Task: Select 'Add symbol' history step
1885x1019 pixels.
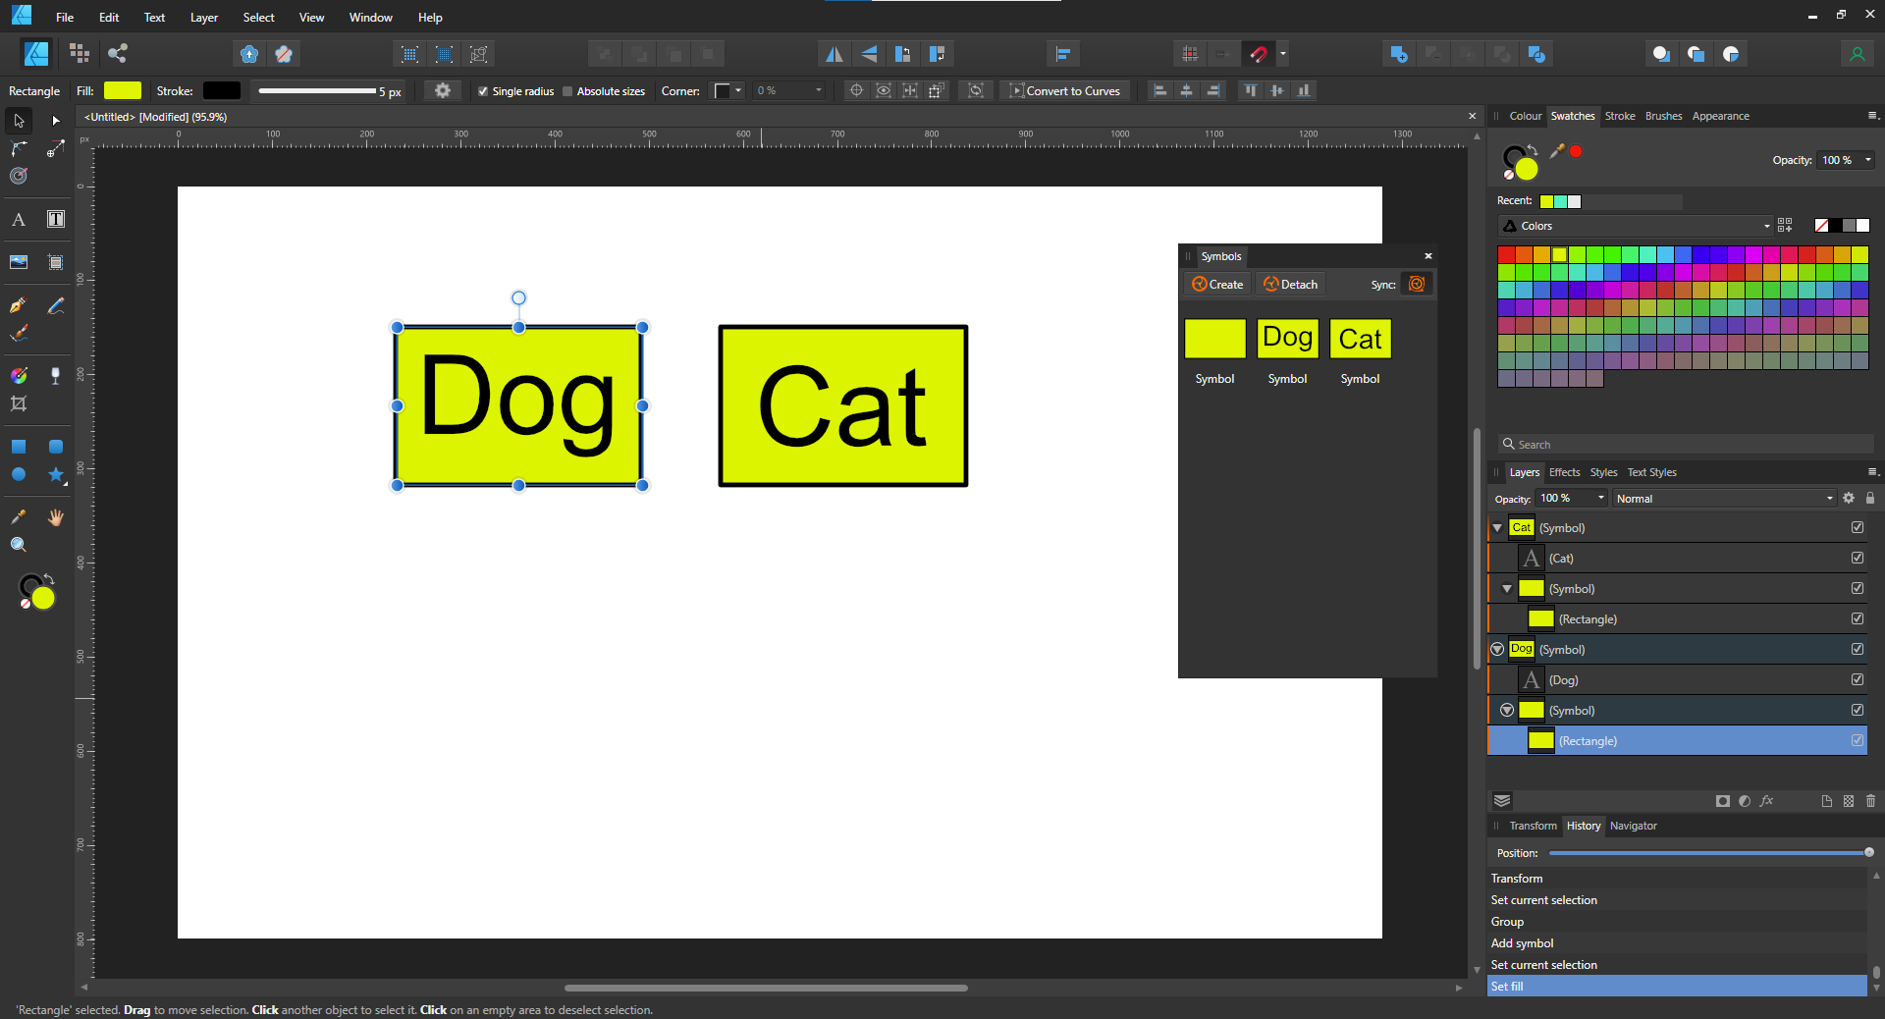Action: pyautogui.click(x=1677, y=942)
